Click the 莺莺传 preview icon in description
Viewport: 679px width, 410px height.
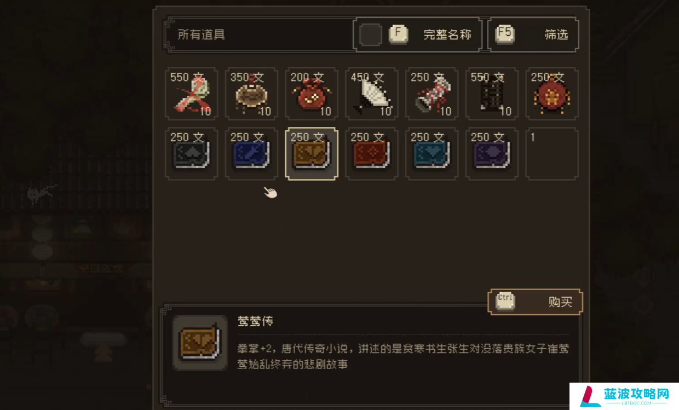point(200,343)
